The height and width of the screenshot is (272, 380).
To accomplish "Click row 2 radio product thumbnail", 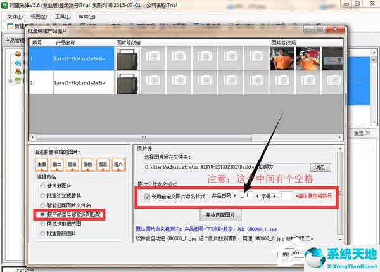I will click(x=127, y=83).
